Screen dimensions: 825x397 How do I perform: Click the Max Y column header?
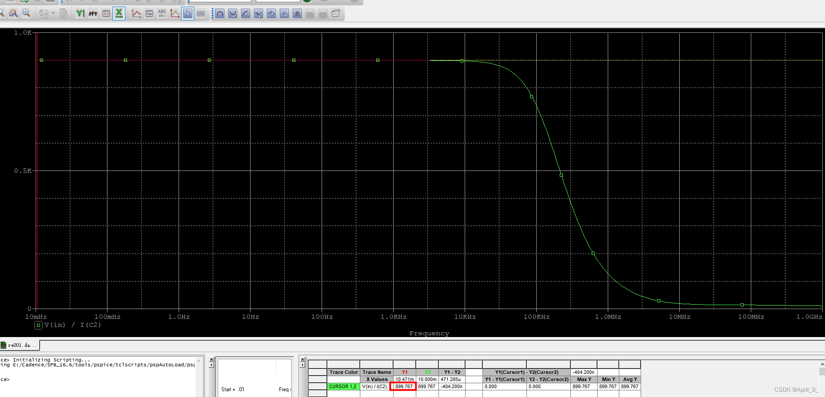(x=584, y=379)
